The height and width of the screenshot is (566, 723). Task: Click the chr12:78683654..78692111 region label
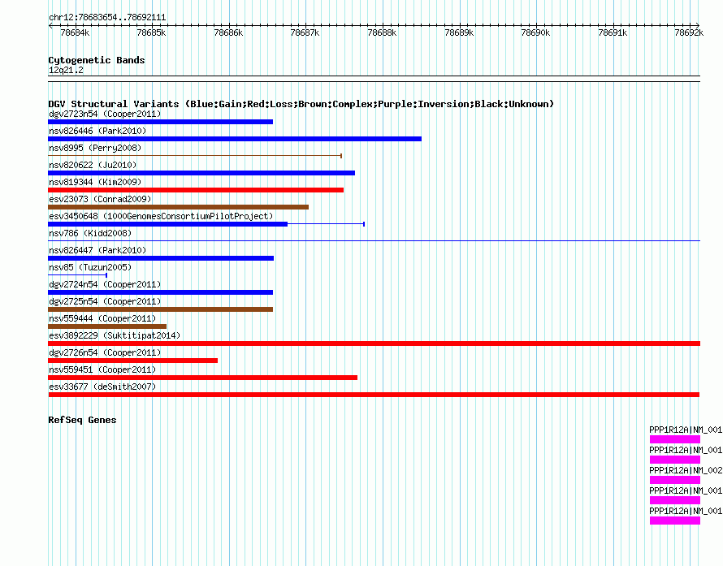click(x=107, y=17)
